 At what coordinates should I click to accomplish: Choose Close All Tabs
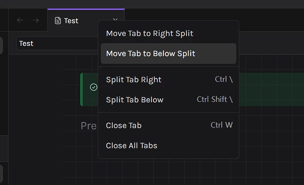pyautogui.click(x=132, y=145)
